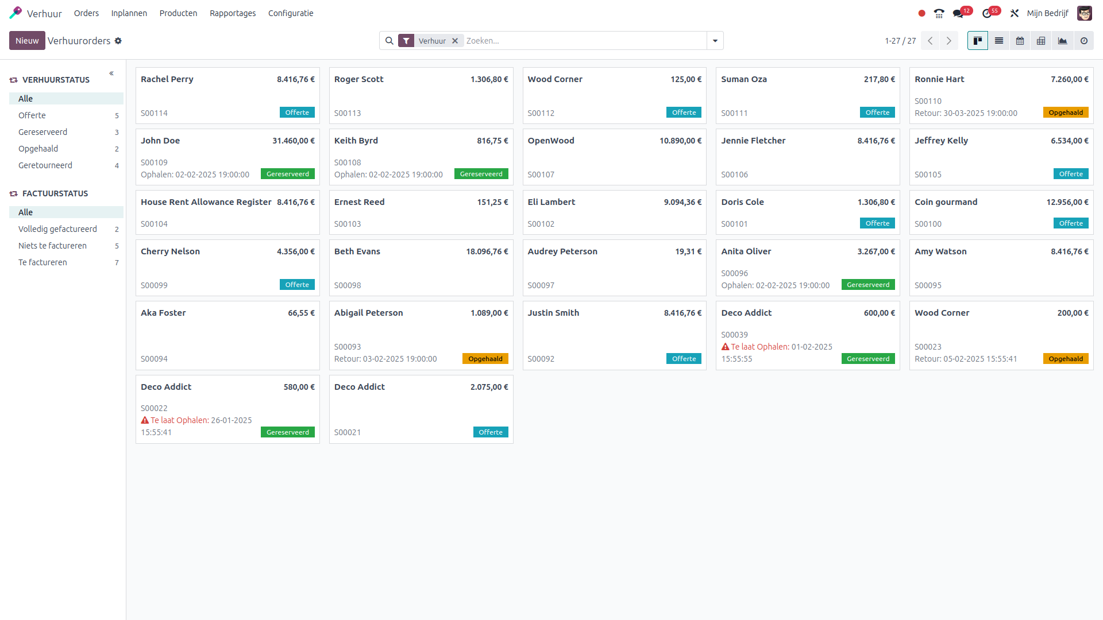
Task: Toggle the Te factureren invoice filter
Action: [x=43, y=262]
